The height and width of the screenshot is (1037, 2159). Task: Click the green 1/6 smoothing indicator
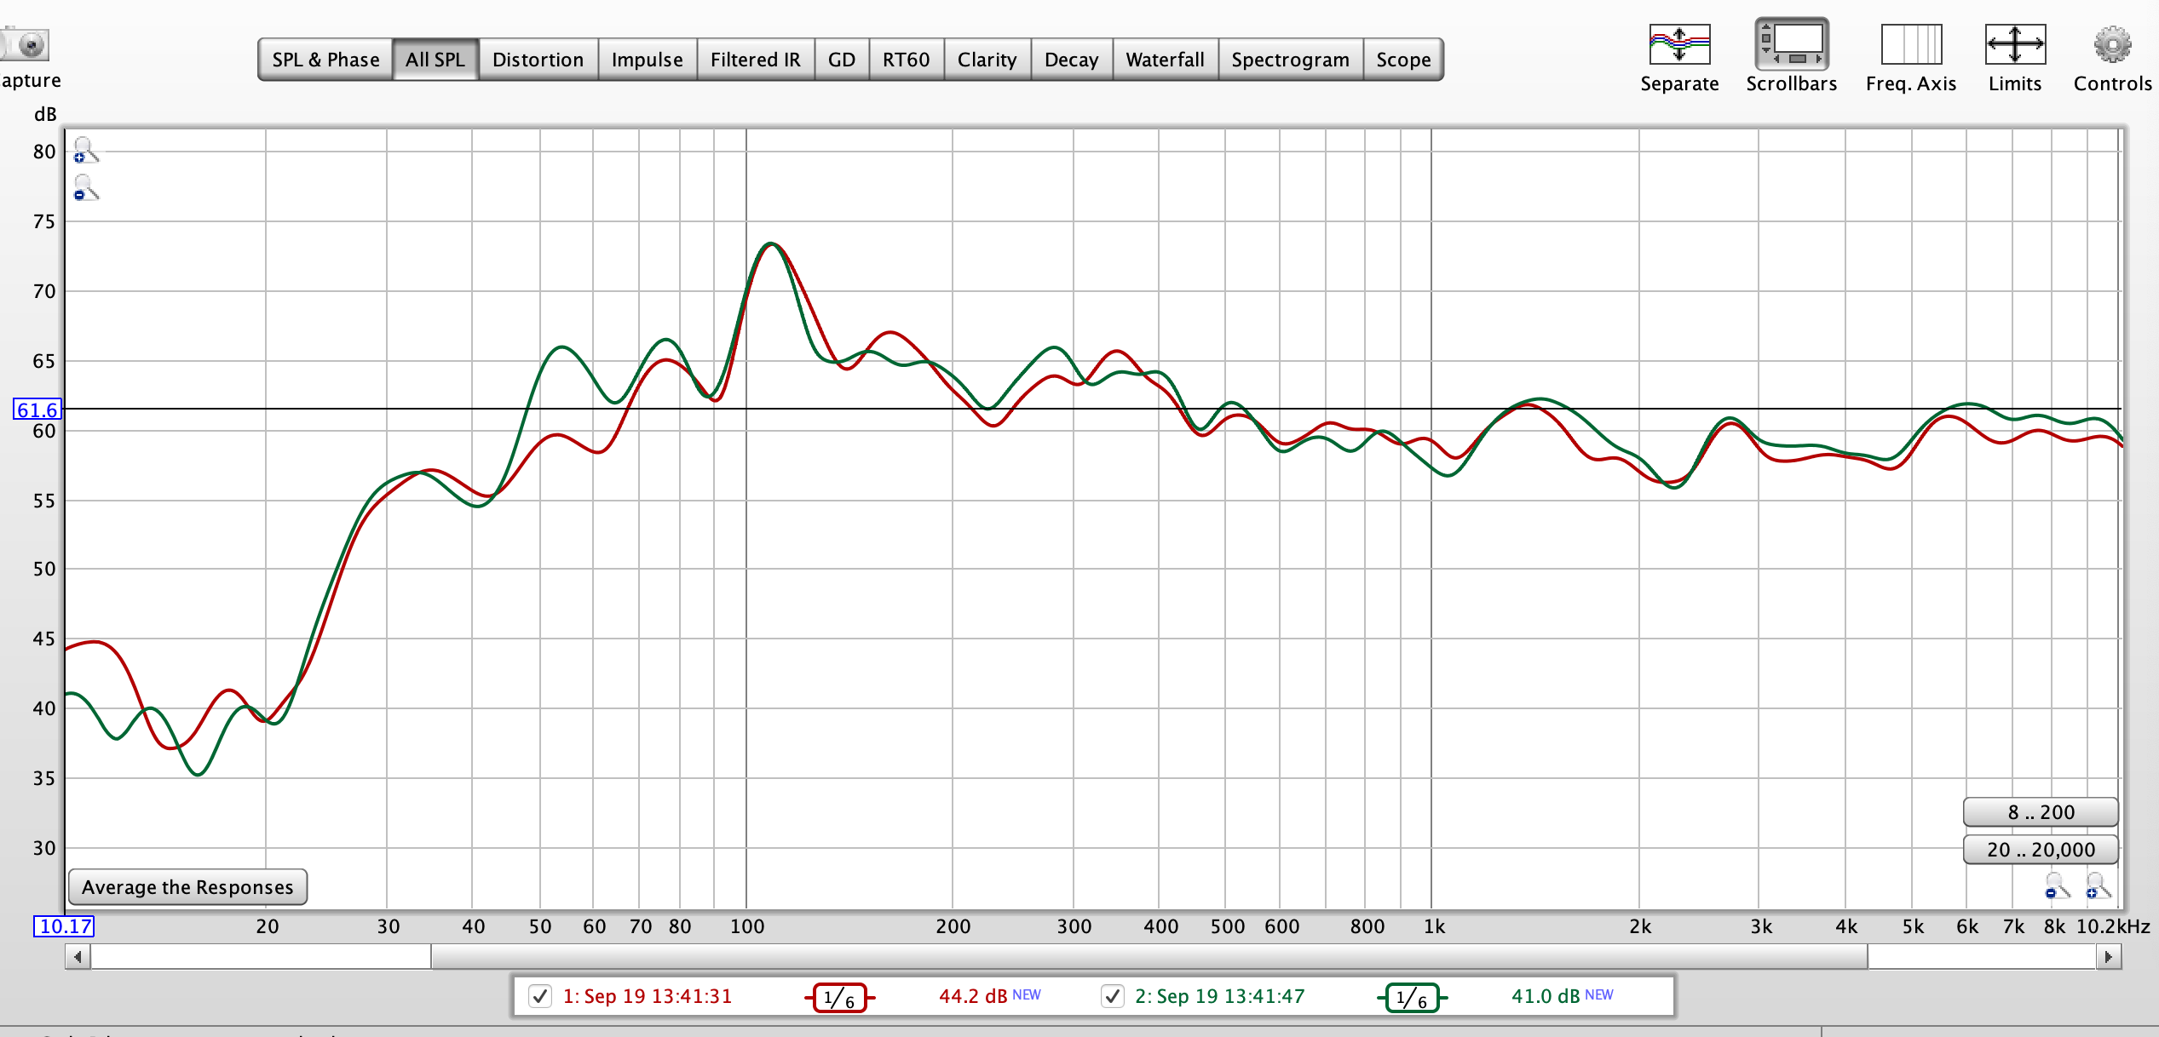point(1412,997)
